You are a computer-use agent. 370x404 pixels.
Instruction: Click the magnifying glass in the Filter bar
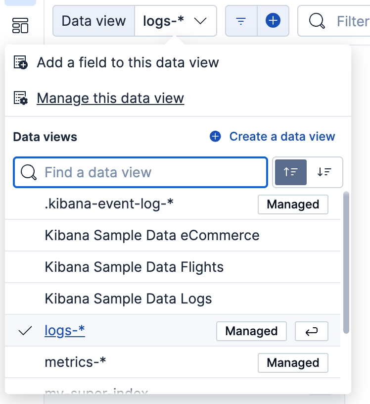(316, 21)
